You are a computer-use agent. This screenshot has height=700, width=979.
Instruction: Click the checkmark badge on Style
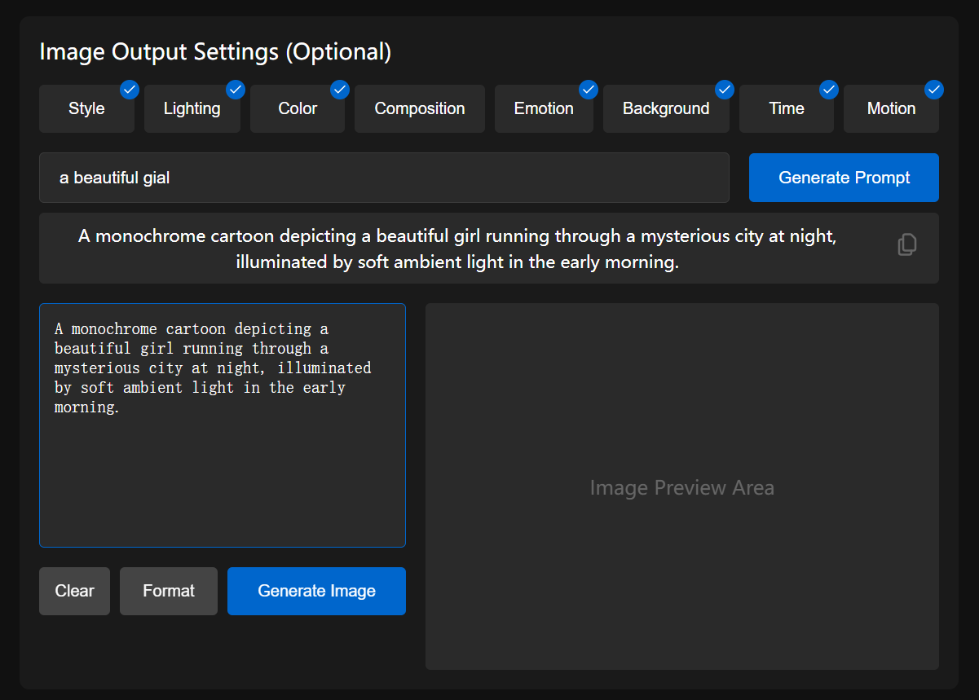click(130, 89)
